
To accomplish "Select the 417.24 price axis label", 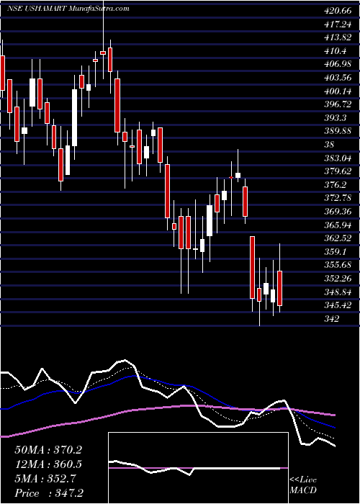I will pyautogui.click(x=337, y=24).
